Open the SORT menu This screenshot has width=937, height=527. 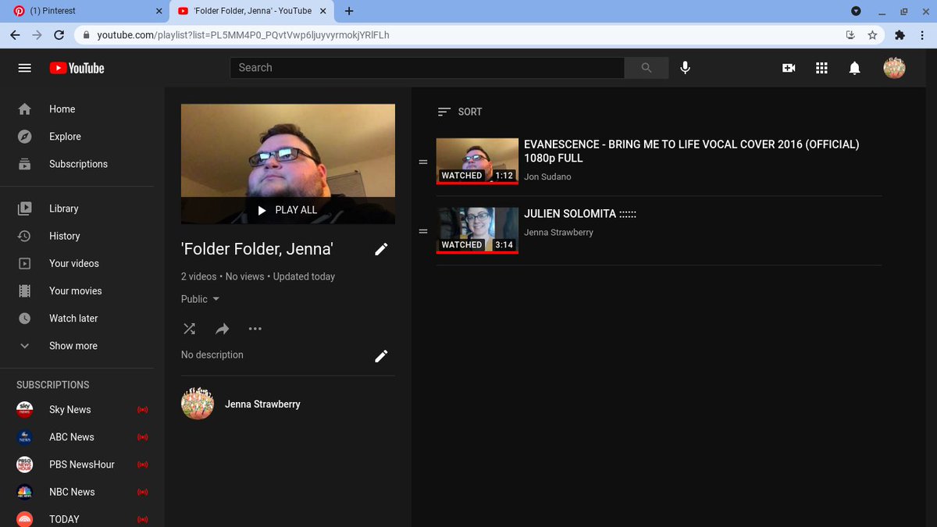point(460,112)
